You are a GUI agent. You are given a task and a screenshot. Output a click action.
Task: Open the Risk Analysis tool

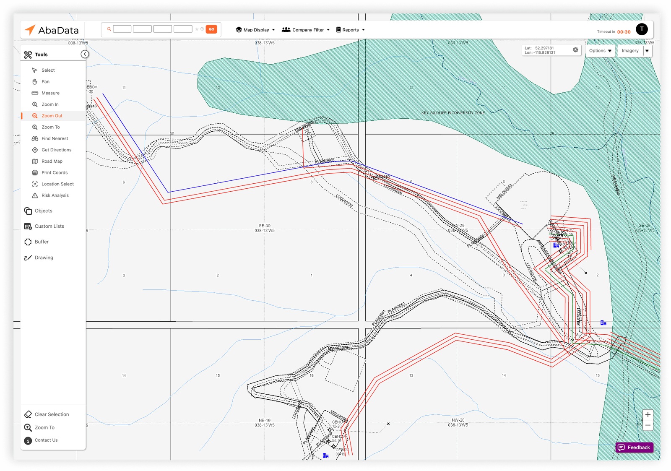click(55, 195)
